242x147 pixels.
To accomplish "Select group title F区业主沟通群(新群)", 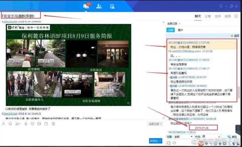I will pyautogui.click(x=18, y=16).
